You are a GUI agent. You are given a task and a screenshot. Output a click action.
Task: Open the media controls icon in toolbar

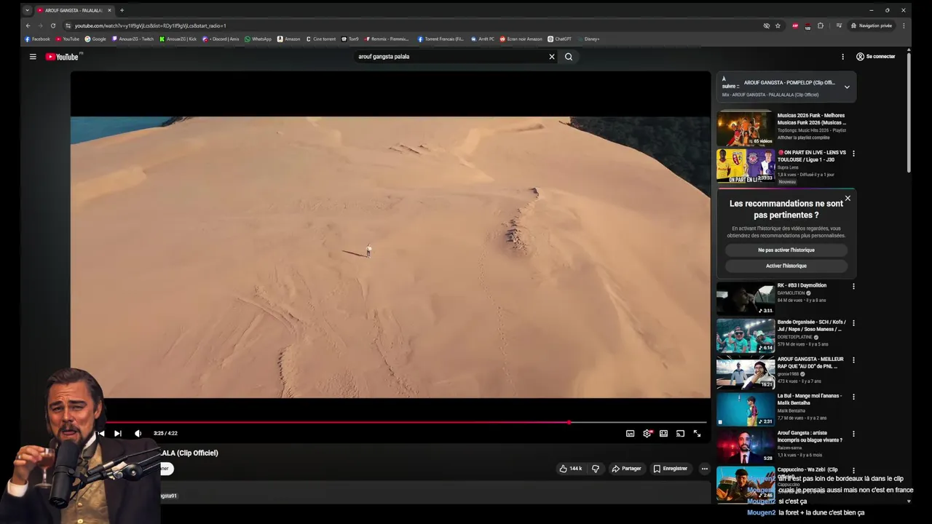(x=839, y=25)
